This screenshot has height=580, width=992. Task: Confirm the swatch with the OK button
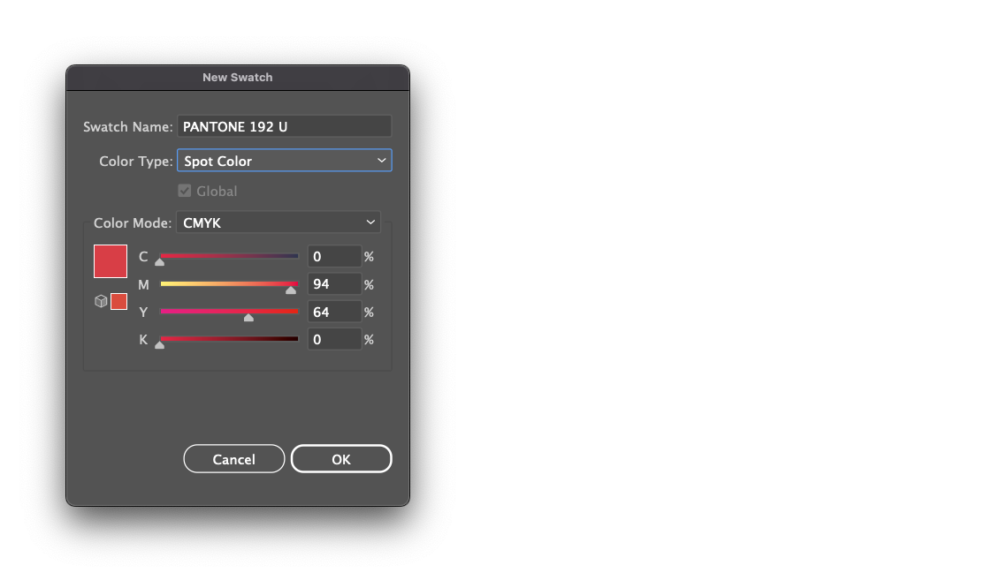(x=341, y=459)
